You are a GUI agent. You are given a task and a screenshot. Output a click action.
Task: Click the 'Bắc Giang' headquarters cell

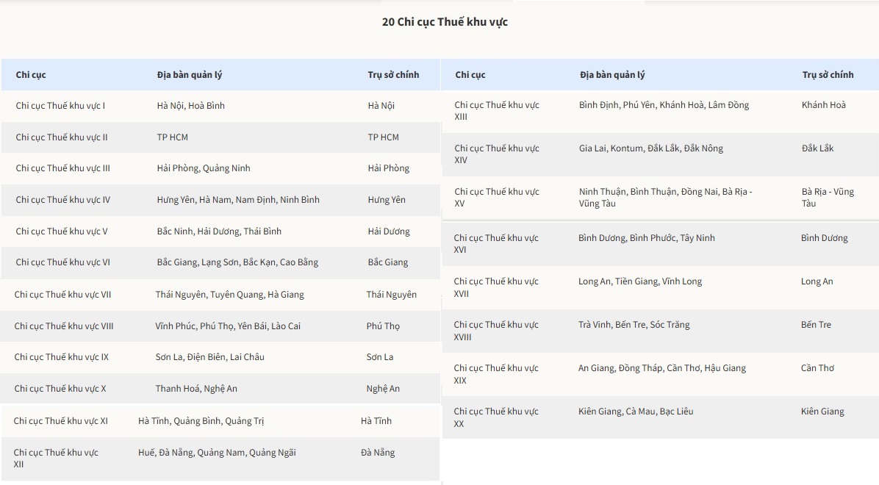(388, 262)
